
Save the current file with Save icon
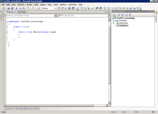9,8
